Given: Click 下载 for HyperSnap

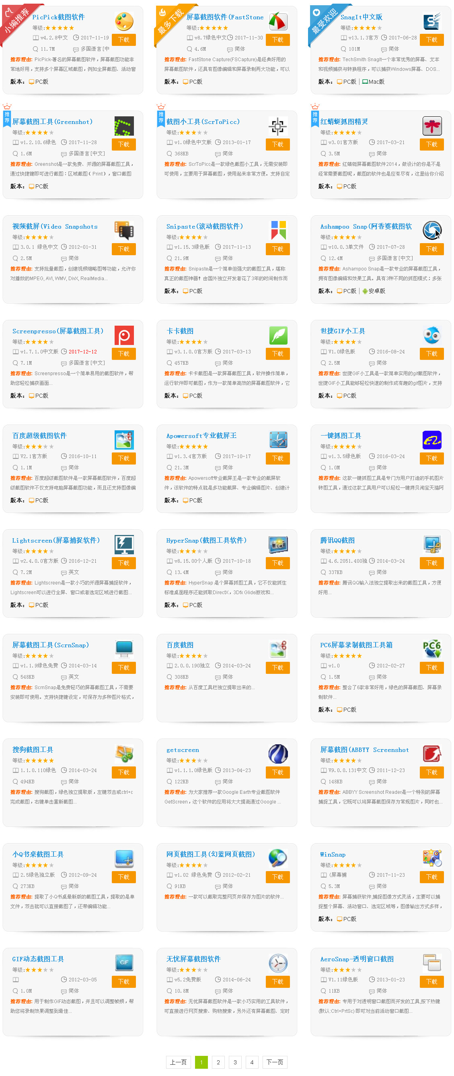Looking at the screenshot, I should point(278,563).
